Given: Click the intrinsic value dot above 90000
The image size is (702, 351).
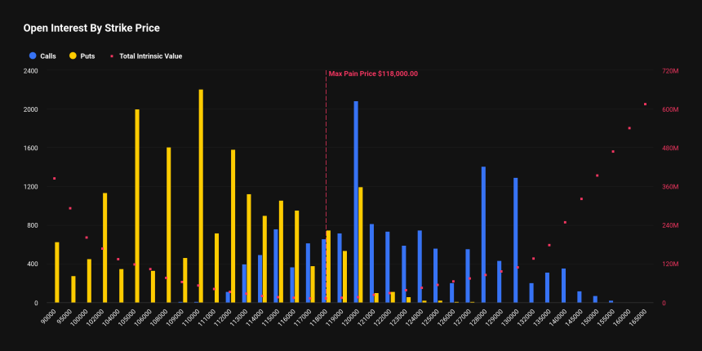Looking at the screenshot, I should pos(55,178).
